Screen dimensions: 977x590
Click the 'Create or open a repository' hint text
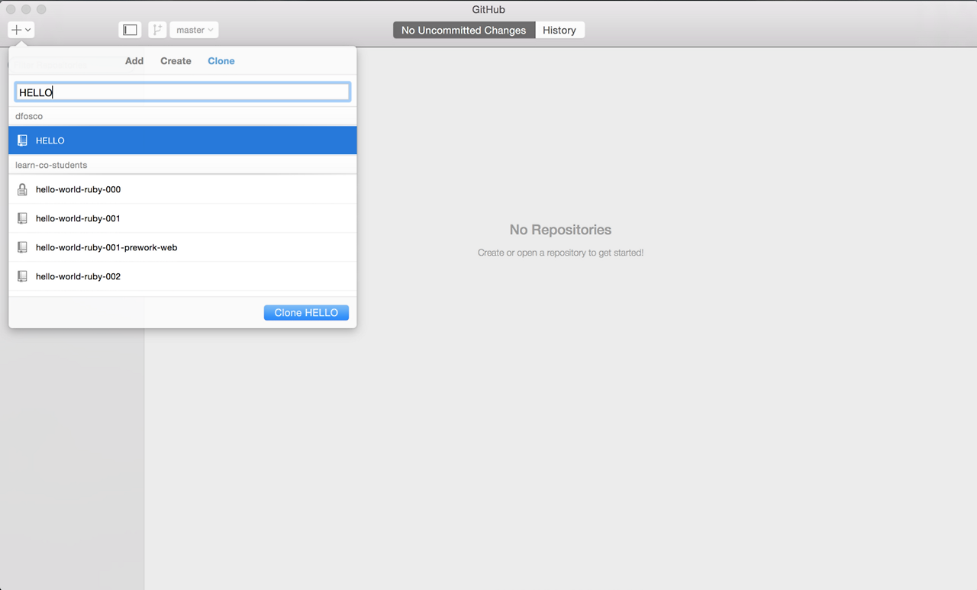pyautogui.click(x=560, y=253)
